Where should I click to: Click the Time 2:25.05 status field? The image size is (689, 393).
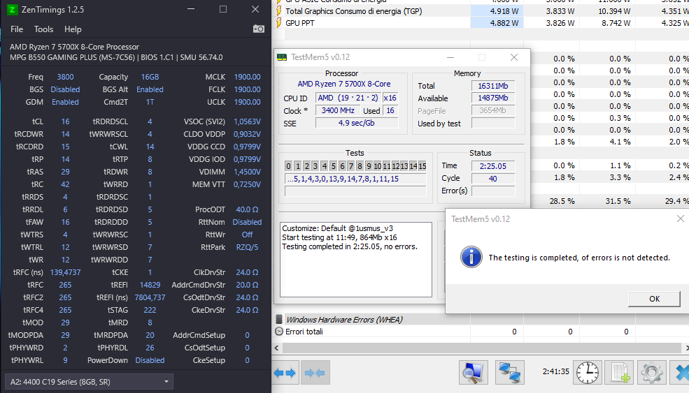(493, 166)
